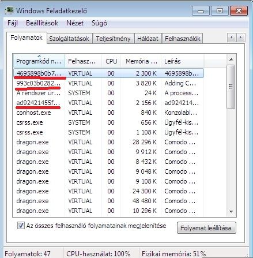
Task: Select dragon.exe using 8 432 K
Action: (108, 162)
